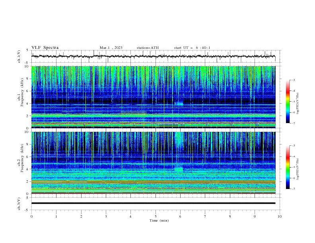
Task: Click the '-7' tick on upper colorbar
Action: point(294,123)
